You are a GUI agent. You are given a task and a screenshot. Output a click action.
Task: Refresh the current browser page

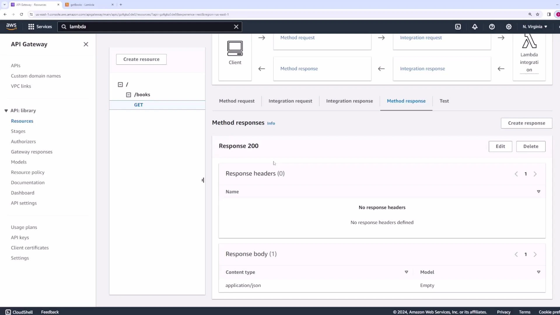(21, 14)
